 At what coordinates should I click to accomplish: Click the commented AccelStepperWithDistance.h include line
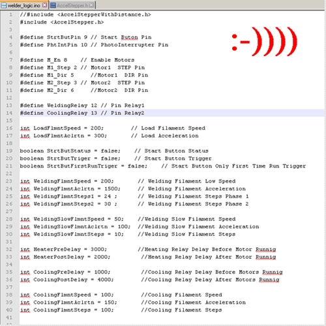tap(85, 14)
